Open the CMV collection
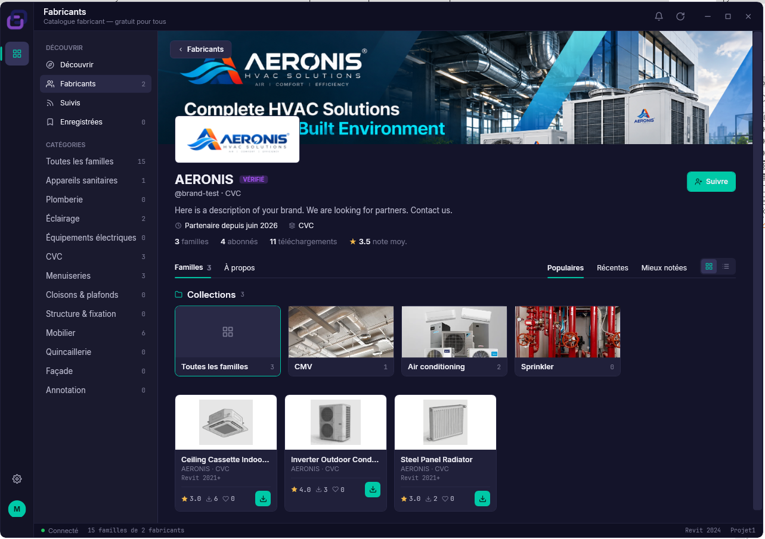Image resolution: width=765 pixels, height=539 pixels. 341,341
